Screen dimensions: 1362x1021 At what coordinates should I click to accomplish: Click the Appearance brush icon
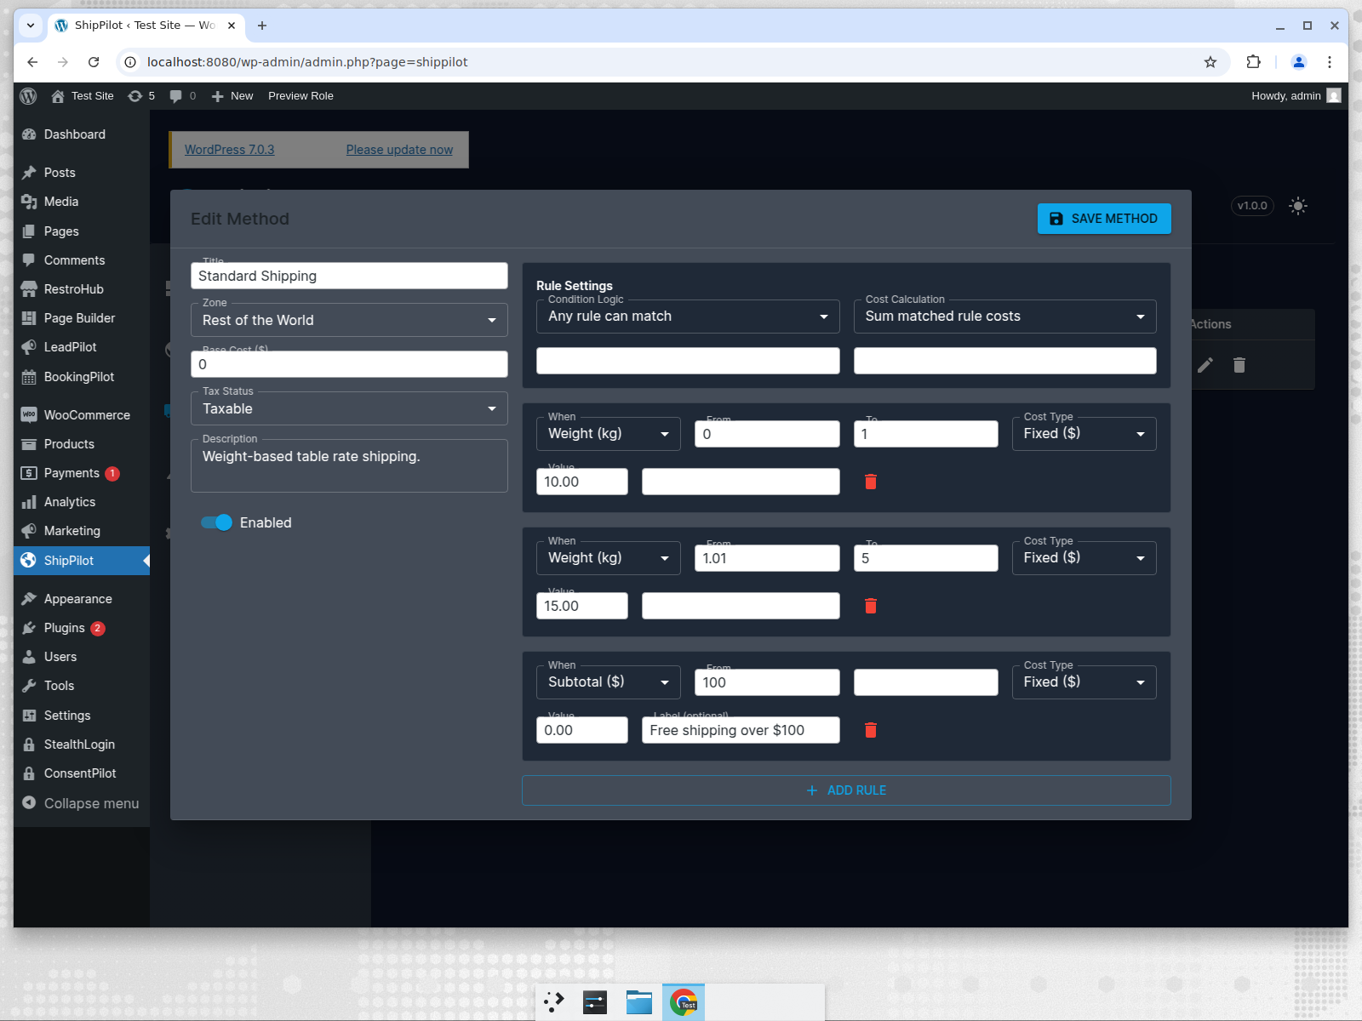[29, 599]
